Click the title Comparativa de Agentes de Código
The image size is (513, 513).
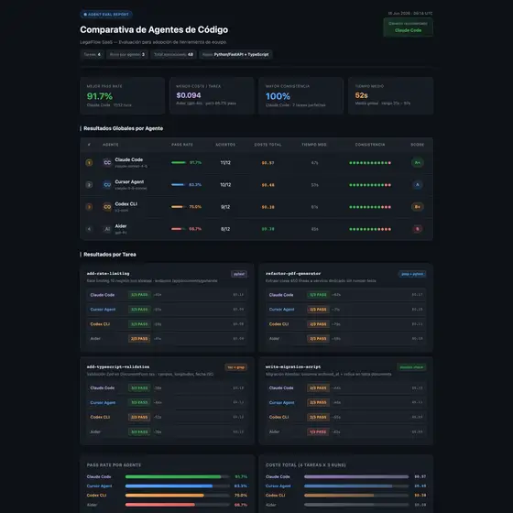[154, 29]
